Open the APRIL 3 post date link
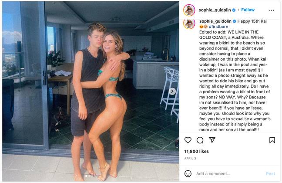This screenshot has height=183, width=282. [190, 159]
